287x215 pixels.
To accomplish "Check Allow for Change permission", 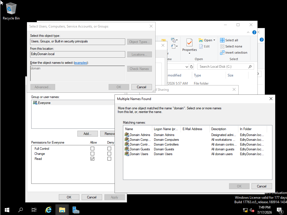I will [x=93, y=154].
